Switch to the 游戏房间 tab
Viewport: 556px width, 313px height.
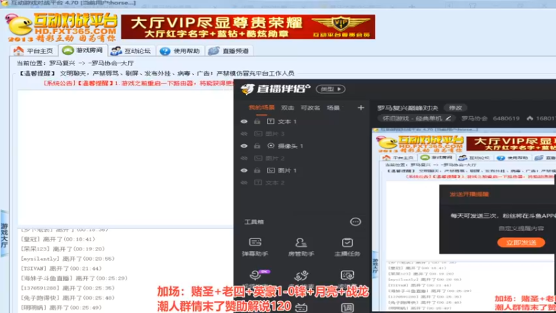coord(83,50)
